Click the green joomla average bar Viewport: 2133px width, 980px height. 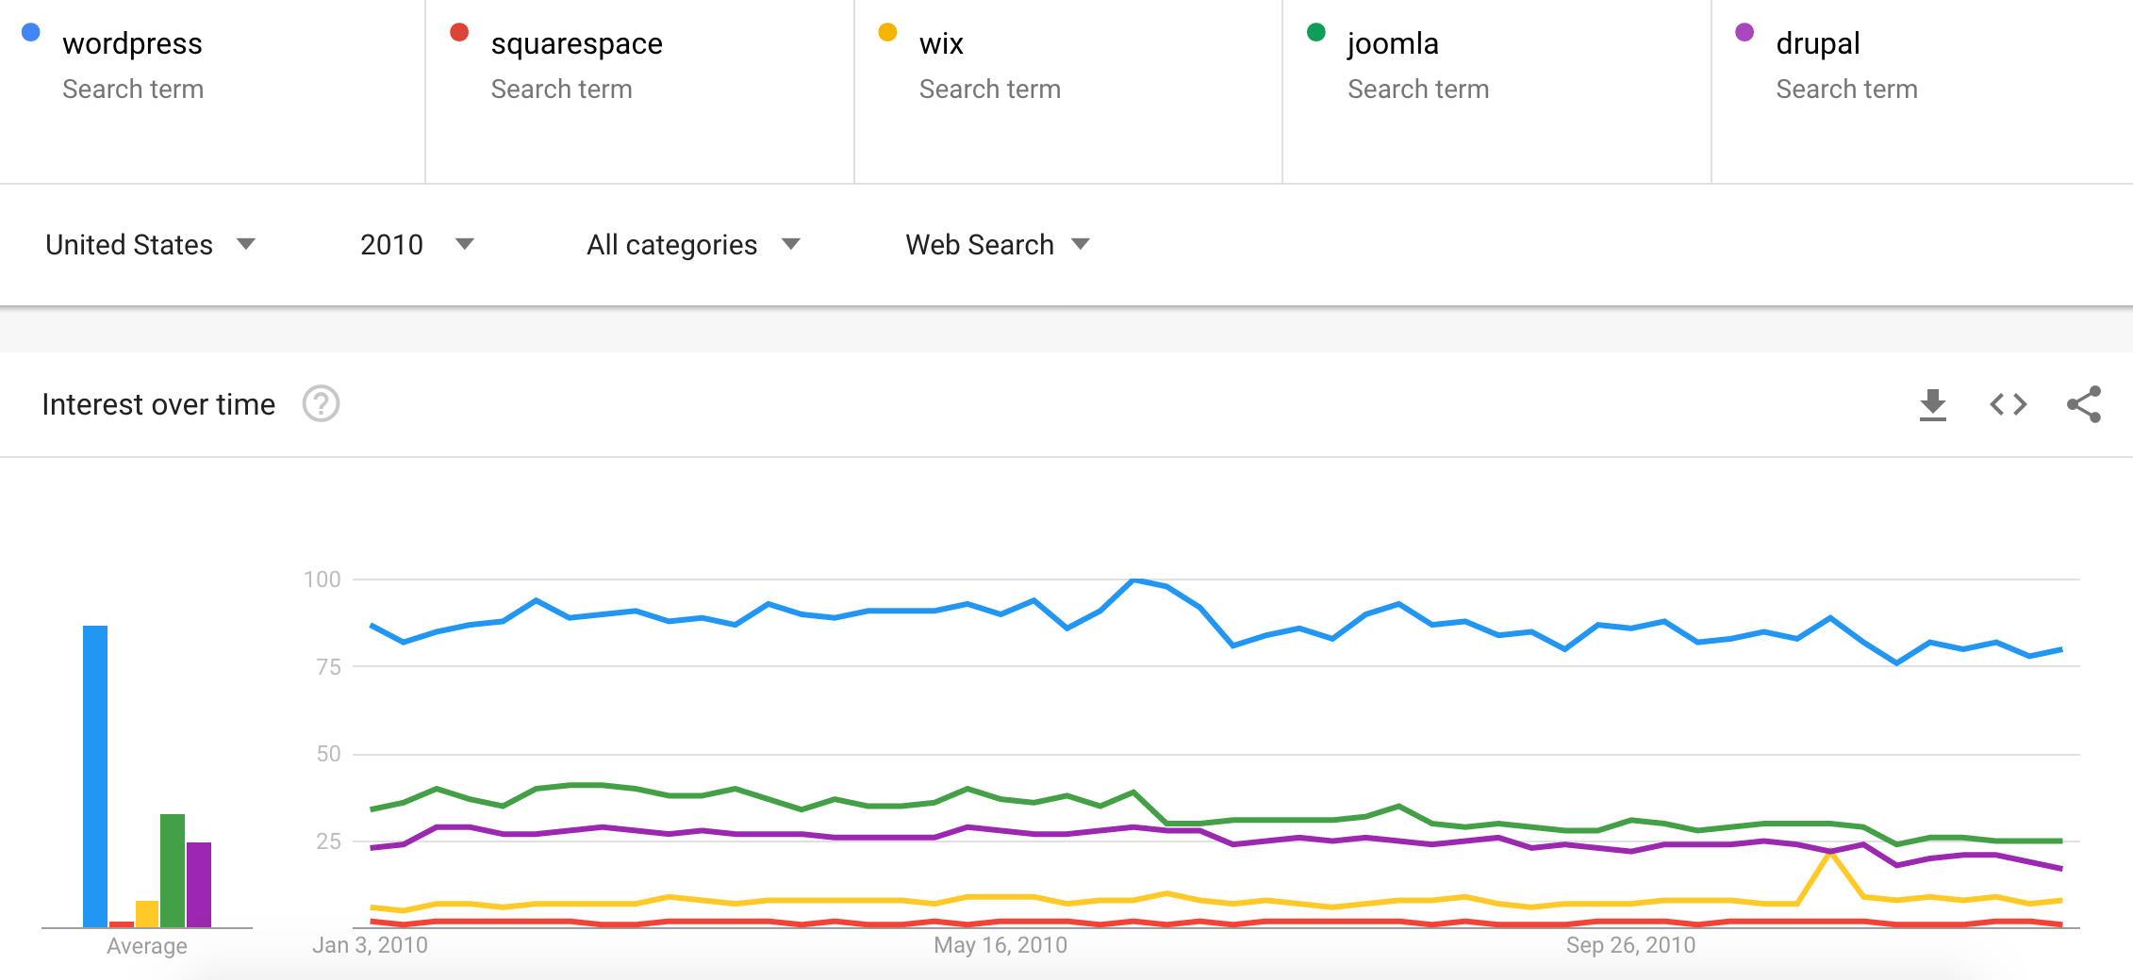click(173, 870)
